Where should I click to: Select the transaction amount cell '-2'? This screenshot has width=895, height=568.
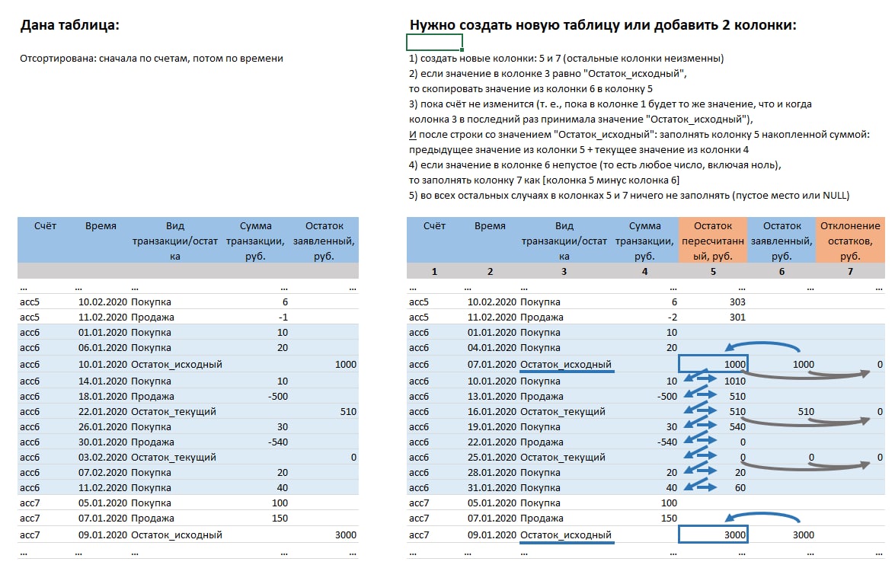644,317
